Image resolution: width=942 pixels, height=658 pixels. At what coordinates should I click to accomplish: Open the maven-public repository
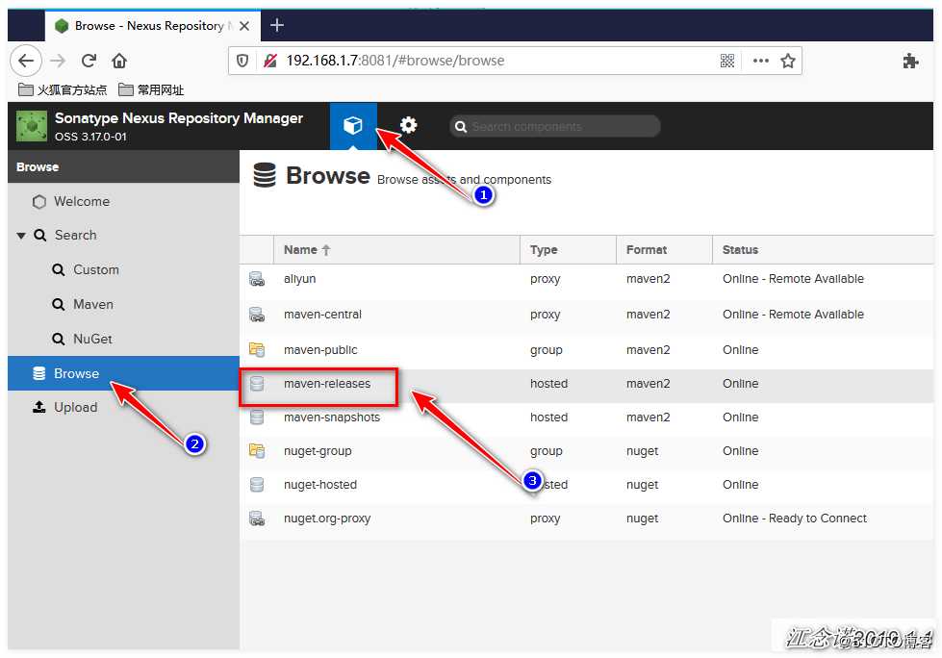point(320,350)
